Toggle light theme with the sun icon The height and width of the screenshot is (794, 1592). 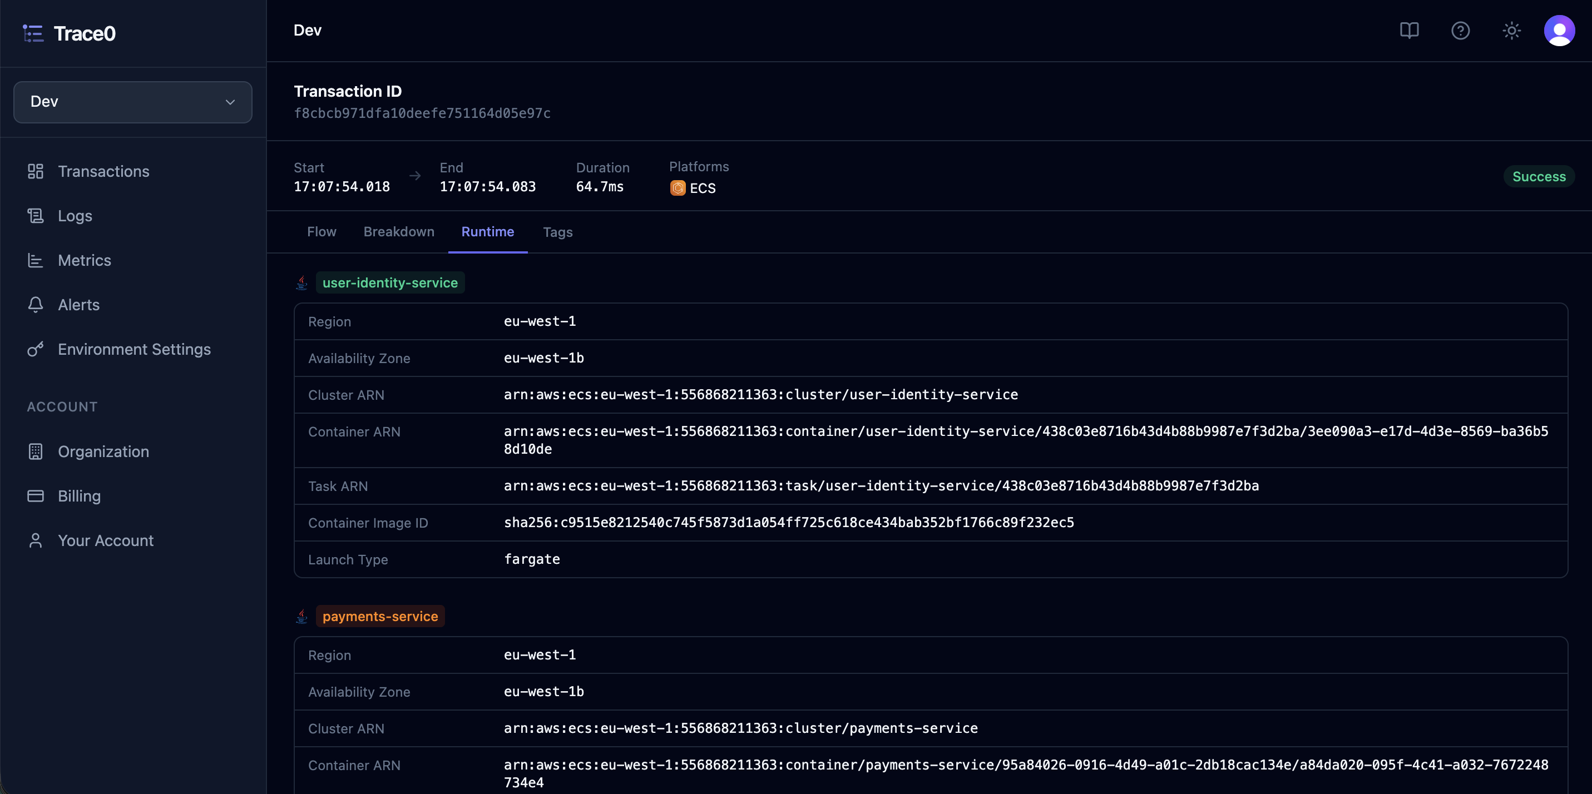pos(1512,30)
